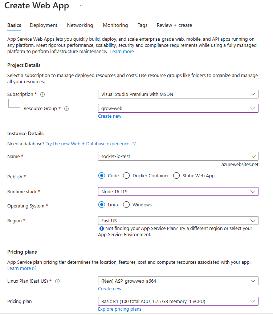
Task: Click external link icon beside Web + Database
Action: coord(134,144)
